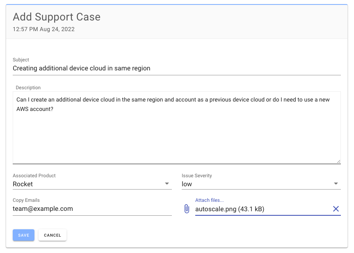Select the subject text about device cloud
The height and width of the screenshot is (253, 354).
tap(81, 68)
